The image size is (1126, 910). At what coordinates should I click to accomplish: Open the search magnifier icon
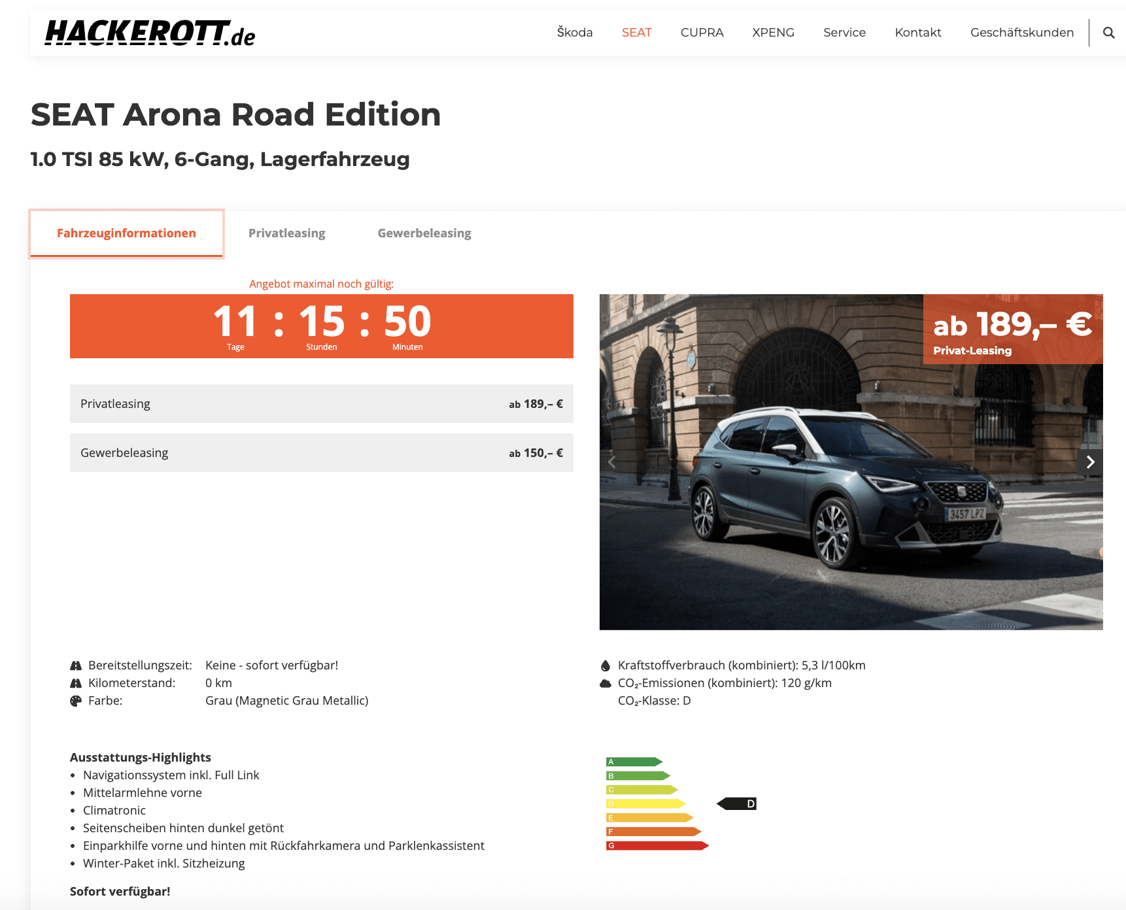tap(1108, 33)
